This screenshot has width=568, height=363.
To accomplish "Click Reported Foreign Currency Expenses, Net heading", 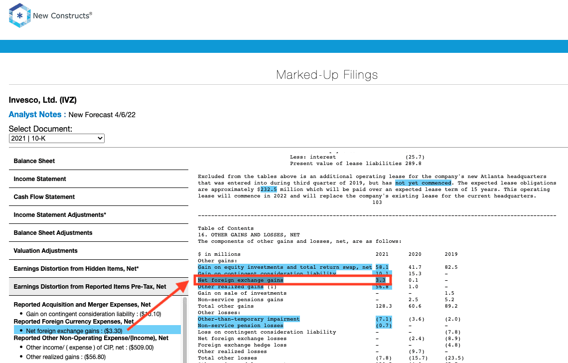I will (x=74, y=321).
